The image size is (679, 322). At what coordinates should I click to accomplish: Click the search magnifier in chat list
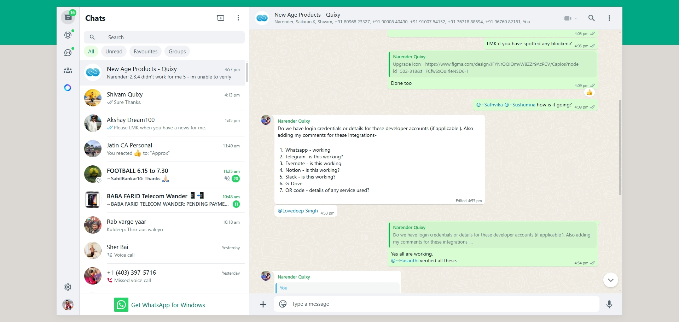pos(92,37)
